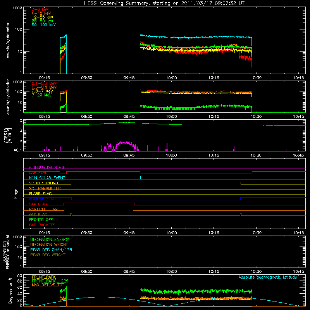
Task: Click the DECIMATION_WEIGHT legend label
Action: 49,245
